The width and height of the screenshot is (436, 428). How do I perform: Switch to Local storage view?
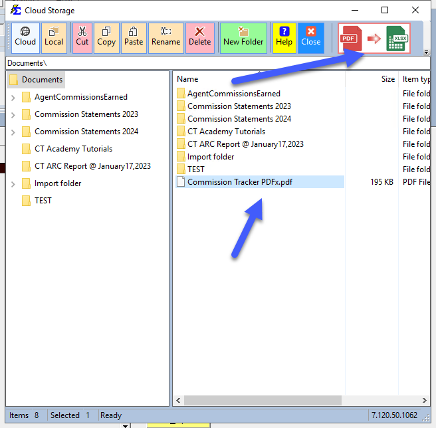click(x=54, y=38)
